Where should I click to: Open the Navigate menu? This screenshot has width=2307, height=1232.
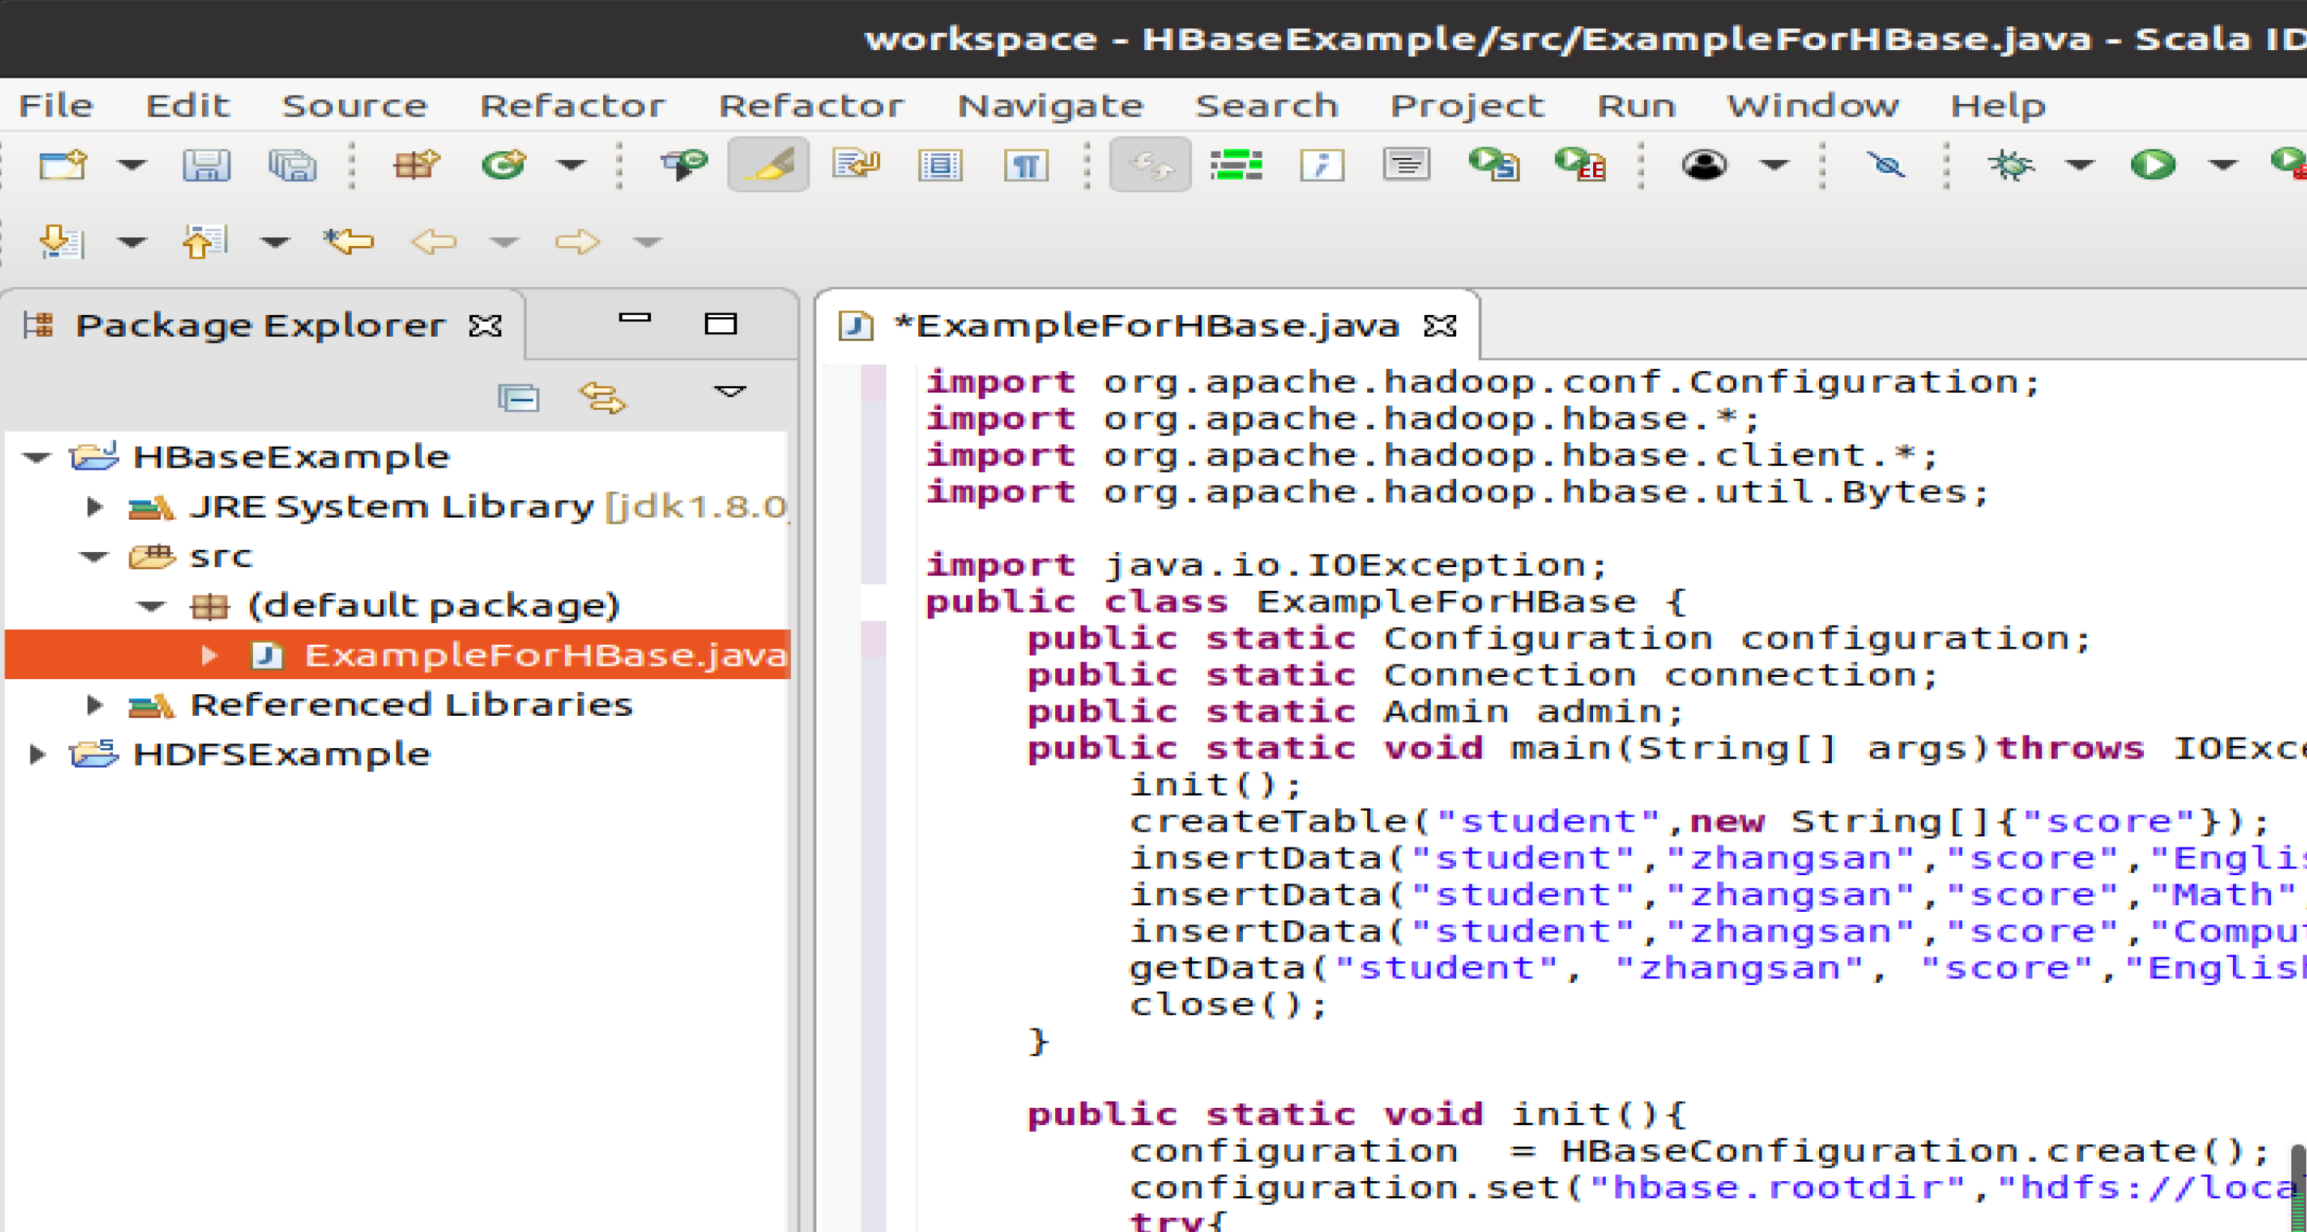click(1051, 105)
